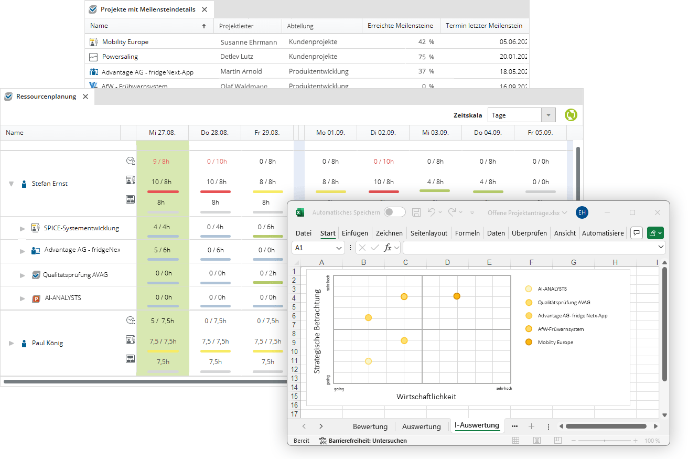Toggle the Automatisches Speichern switch
Image resolution: width=688 pixels, height=459 pixels.
[395, 212]
